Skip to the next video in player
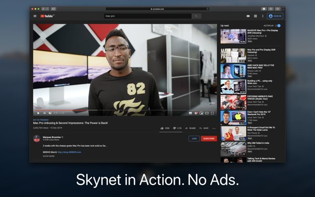Image resolution: width=315 pixels, height=197 pixels. pyautogui.click(x=45, y=113)
